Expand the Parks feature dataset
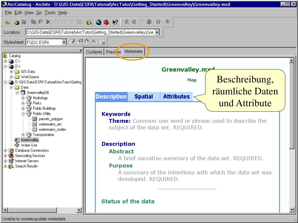The width and height of the screenshot is (298, 223). 23,103
